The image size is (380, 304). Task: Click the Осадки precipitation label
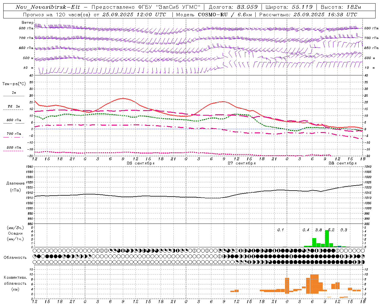(x=15, y=234)
